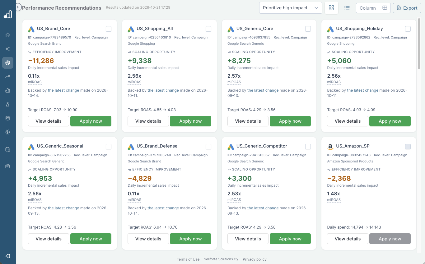
Task: Open the flask experiments sidebar icon
Action: point(8,104)
